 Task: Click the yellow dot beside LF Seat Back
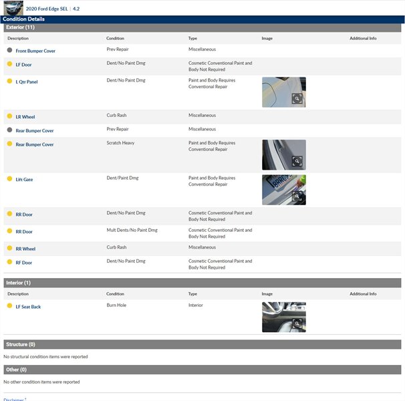click(9, 305)
